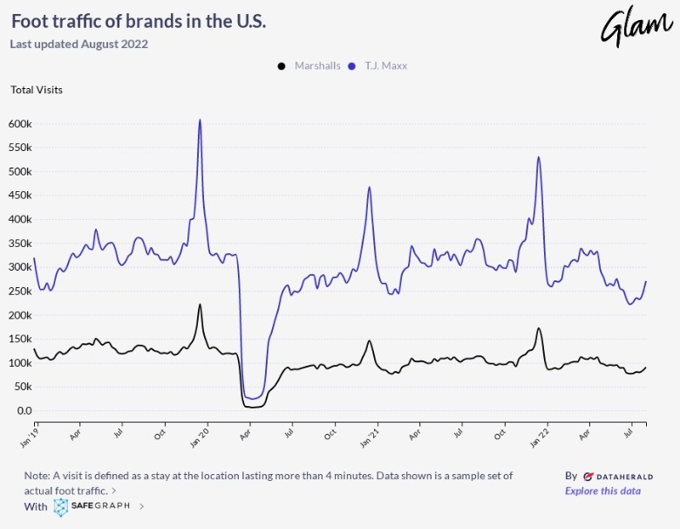
Task: Toggle the Marshalls series label in legend
Action: pyautogui.click(x=317, y=65)
